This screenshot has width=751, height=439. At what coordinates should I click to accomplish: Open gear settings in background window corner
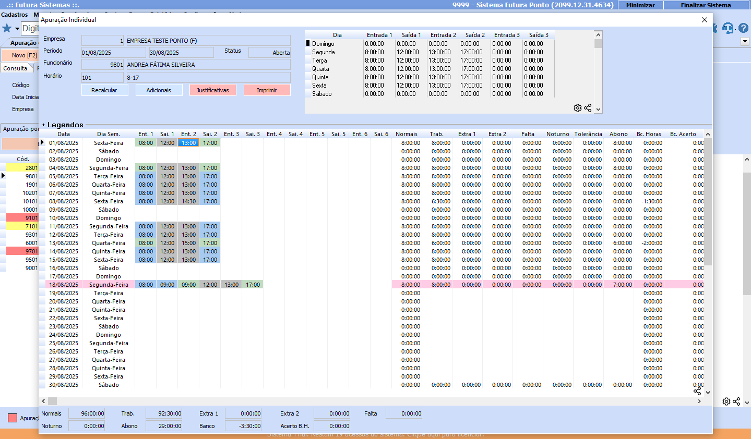click(x=726, y=401)
